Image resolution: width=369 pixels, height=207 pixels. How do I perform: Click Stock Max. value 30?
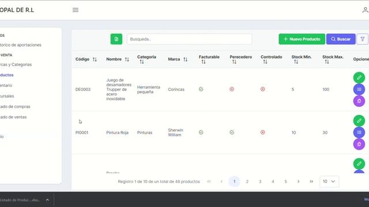coord(325,133)
